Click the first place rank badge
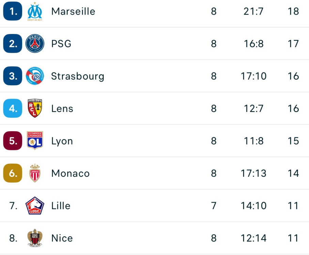Viewport: 309px width, 255px height. [13, 11]
